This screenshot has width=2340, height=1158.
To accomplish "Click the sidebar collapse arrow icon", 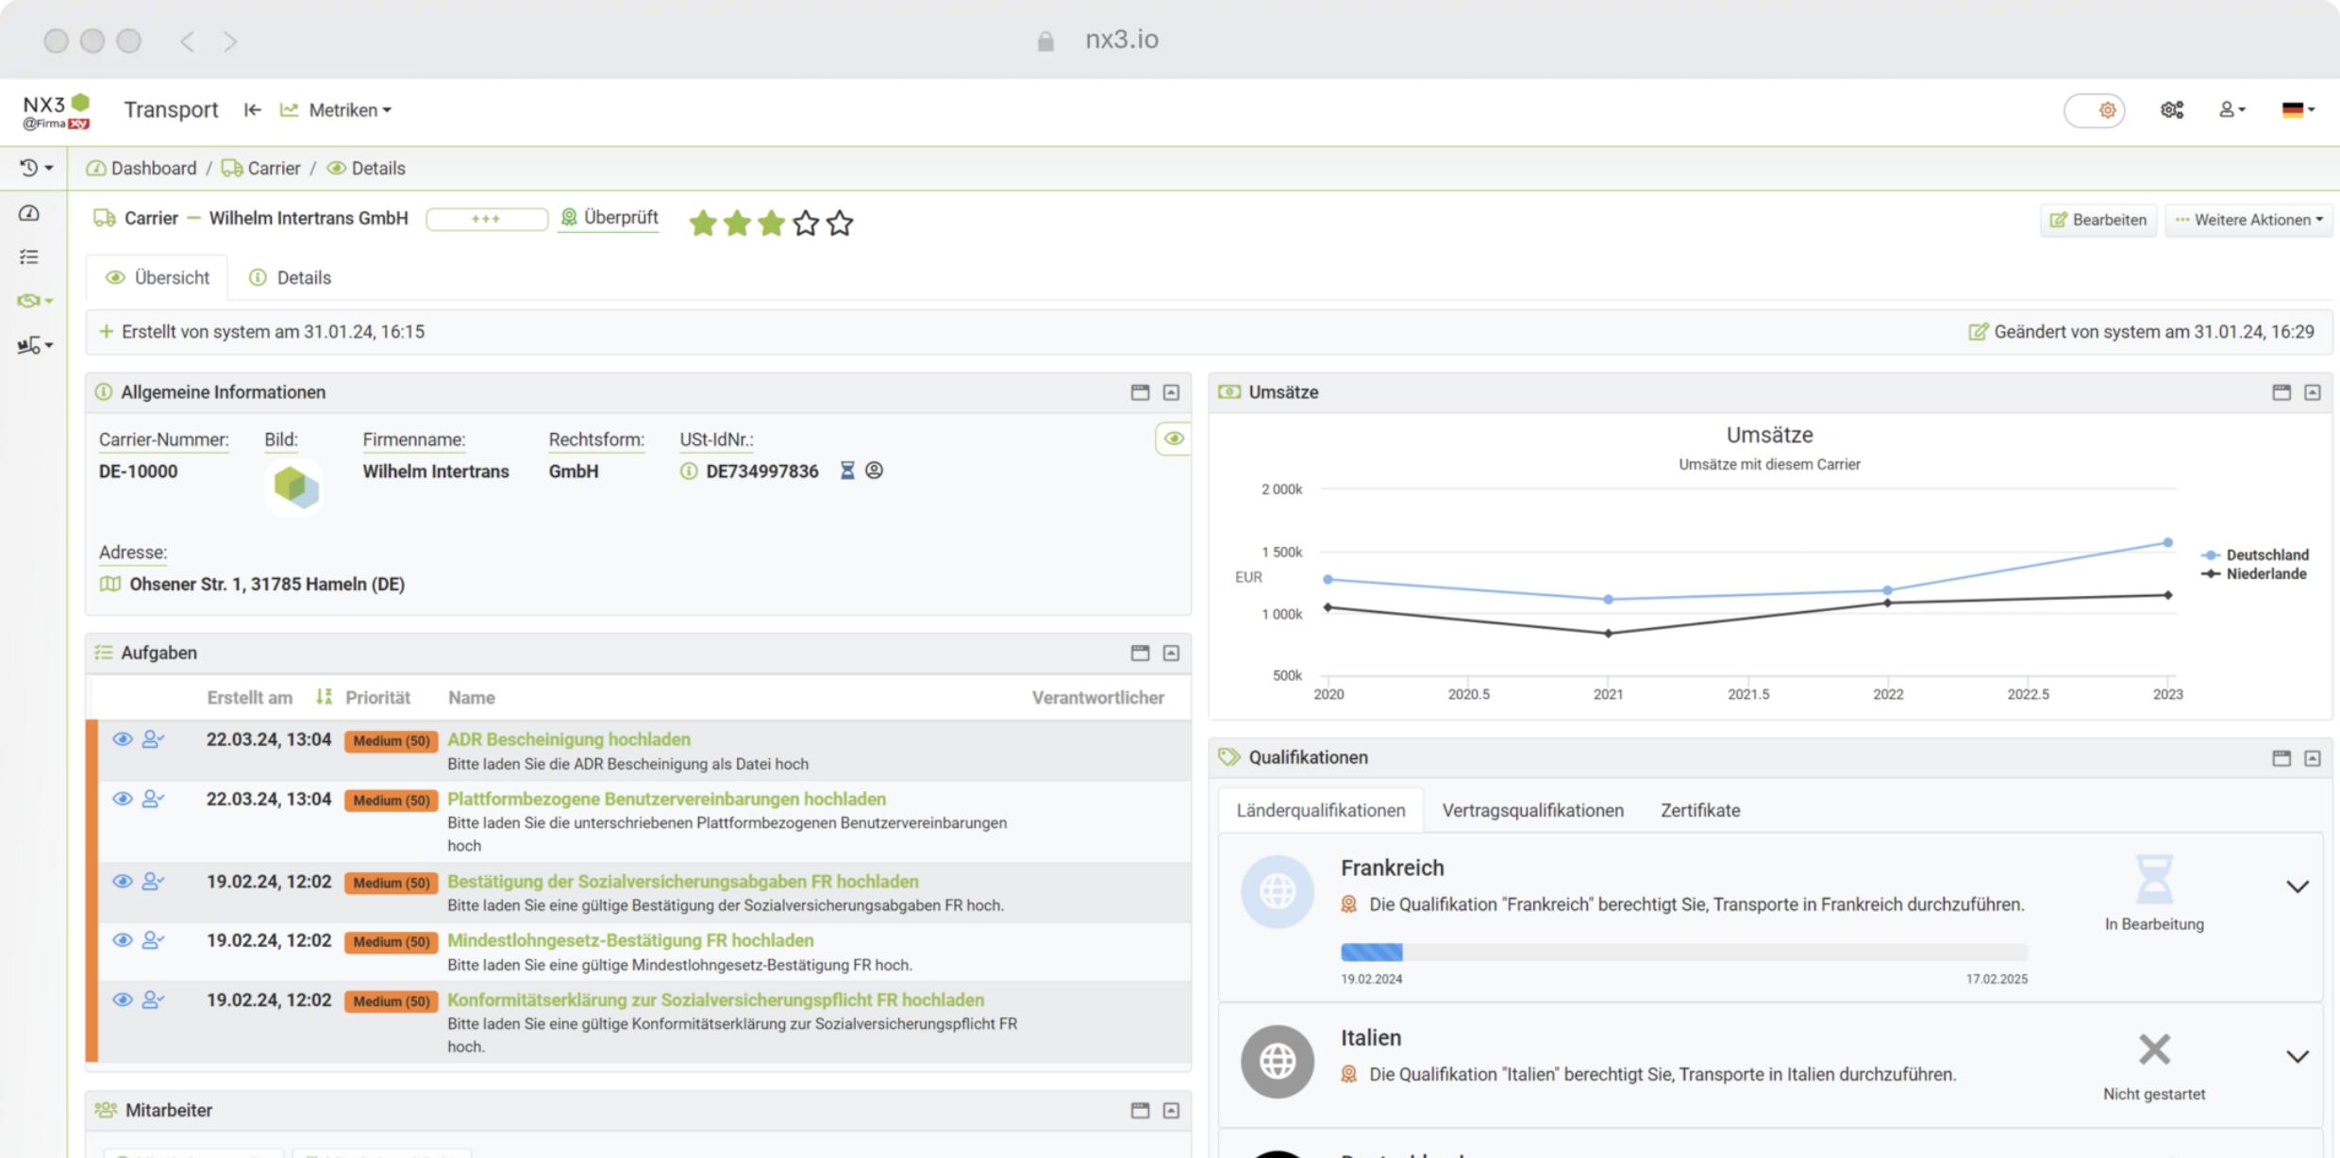I will pos(252,110).
